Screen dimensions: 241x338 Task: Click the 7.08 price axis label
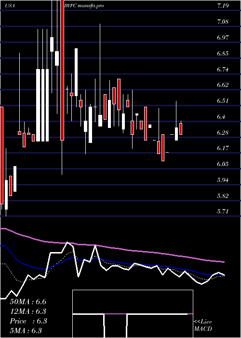[x=223, y=22]
